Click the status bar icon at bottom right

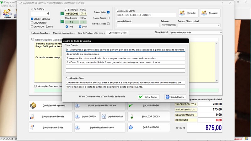(x=247, y=139)
